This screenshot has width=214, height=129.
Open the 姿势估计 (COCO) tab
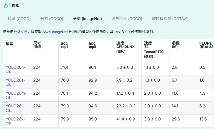click(x=127, y=19)
